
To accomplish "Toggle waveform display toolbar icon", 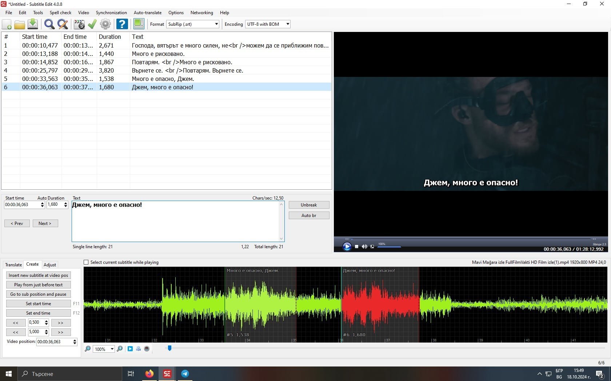I will [139, 24].
